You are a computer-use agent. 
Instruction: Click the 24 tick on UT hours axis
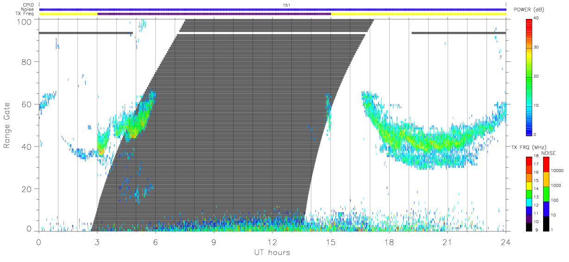click(x=506, y=241)
